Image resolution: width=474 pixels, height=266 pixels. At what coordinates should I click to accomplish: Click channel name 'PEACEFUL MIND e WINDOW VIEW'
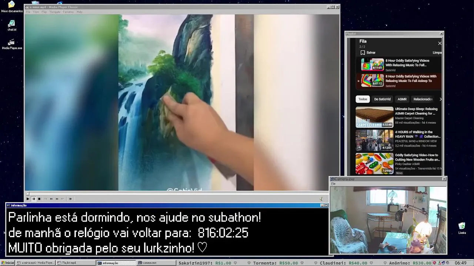[x=416, y=141]
